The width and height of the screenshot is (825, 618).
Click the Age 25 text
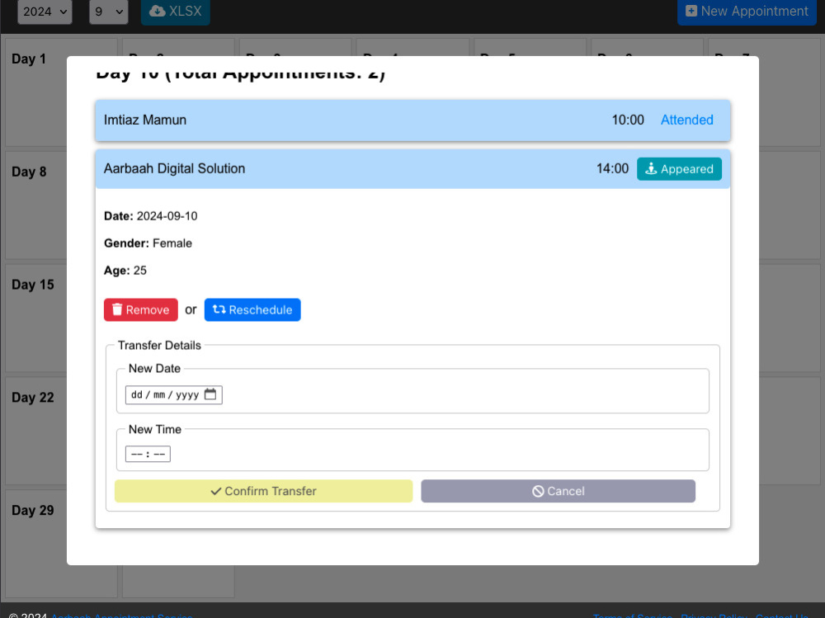pyautogui.click(x=125, y=271)
